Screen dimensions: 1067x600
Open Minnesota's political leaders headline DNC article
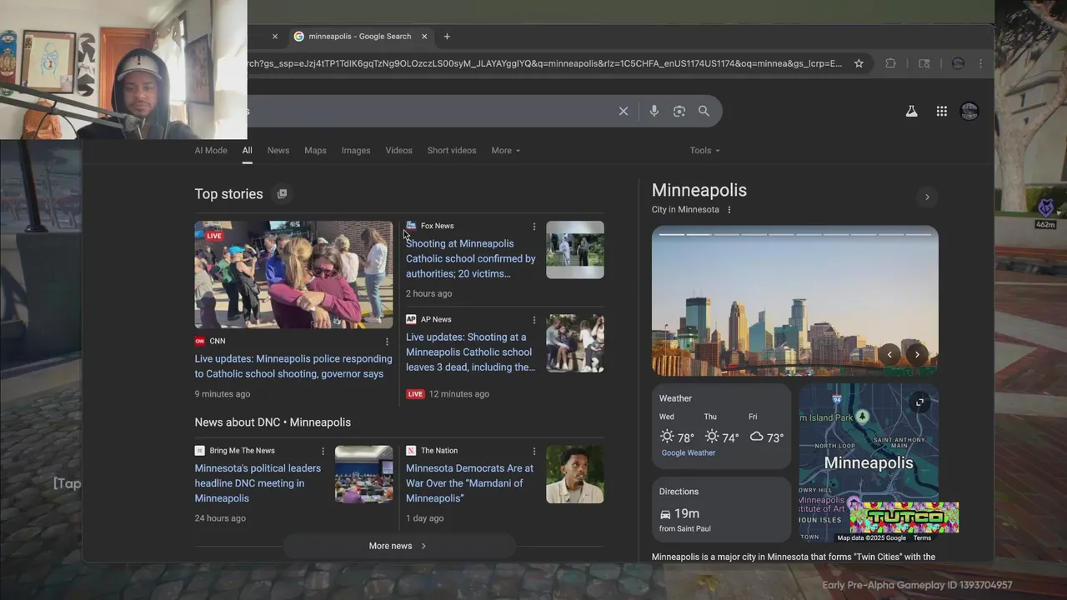tap(258, 483)
